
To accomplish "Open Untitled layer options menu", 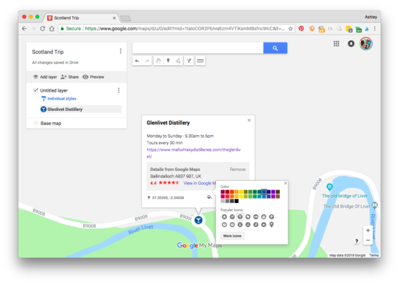I will tap(118, 90).
